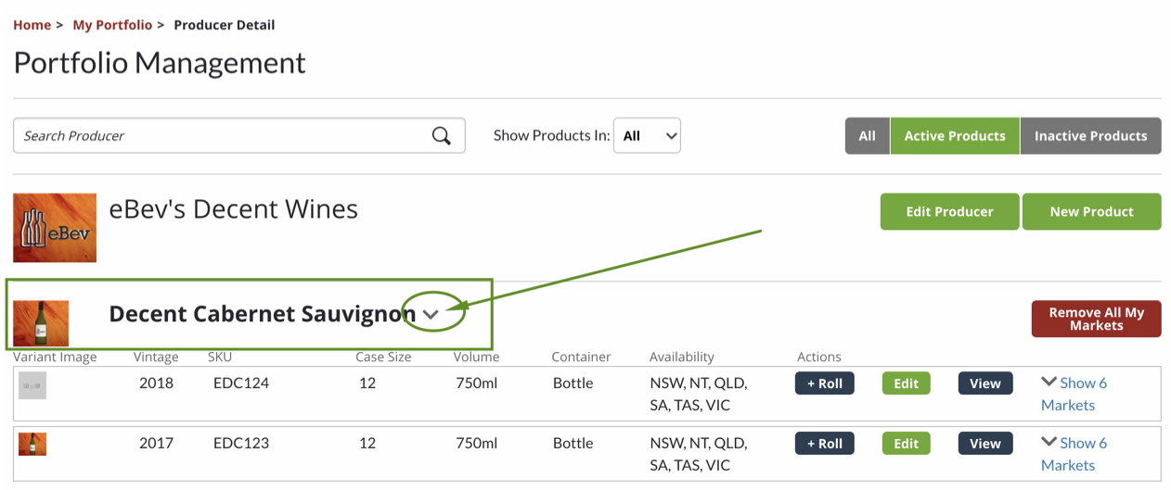View the 2018 vintage variant
1171x490 pixels.
tap(984, 383)
